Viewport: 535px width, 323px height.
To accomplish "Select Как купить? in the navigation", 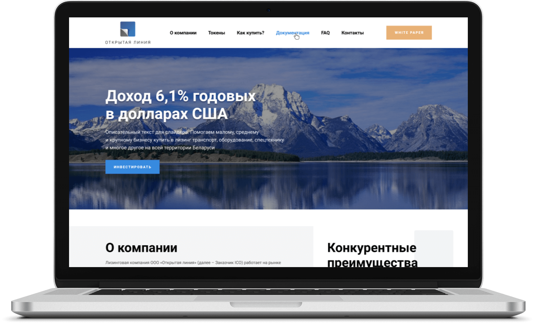I will 250,33.
